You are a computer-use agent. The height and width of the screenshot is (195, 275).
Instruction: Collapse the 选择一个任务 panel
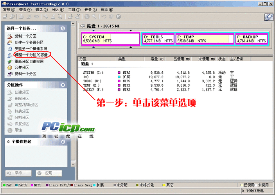[63, 28]
